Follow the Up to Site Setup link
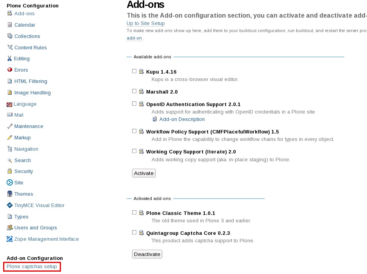Image resolution: width=367 pixels, height=274 pixels. 145,23
